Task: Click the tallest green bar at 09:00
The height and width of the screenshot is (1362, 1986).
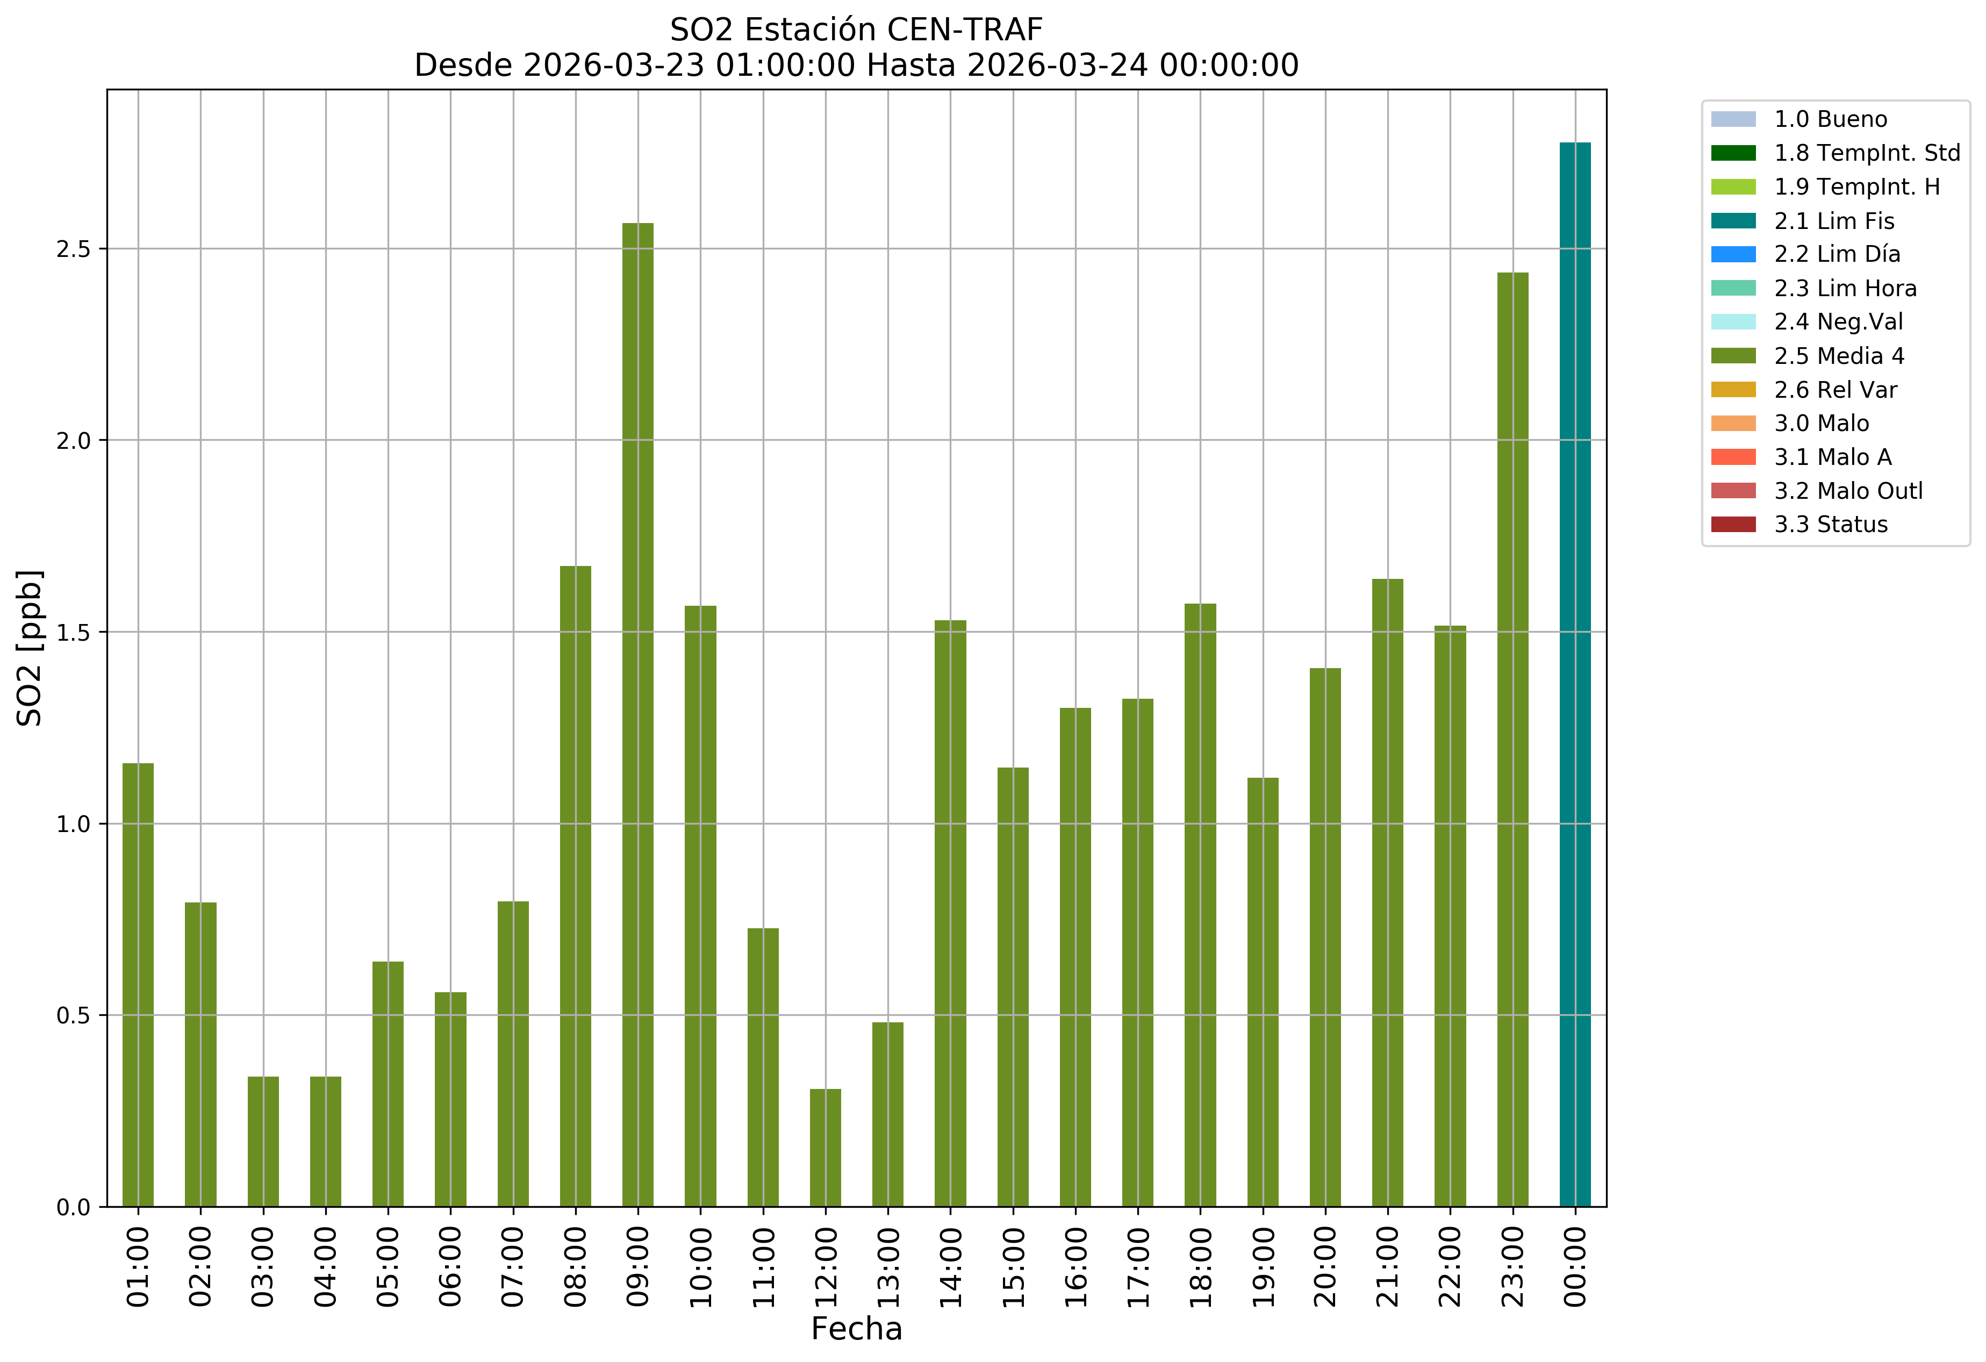Action: click(x=637, y=714)
